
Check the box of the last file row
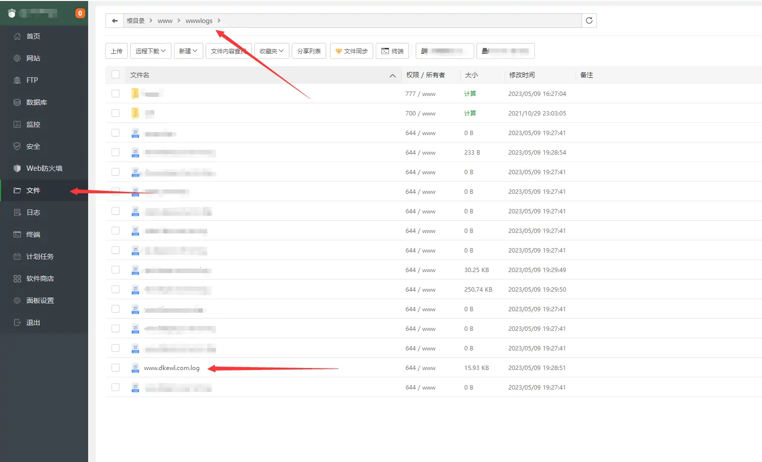point(116,387)
